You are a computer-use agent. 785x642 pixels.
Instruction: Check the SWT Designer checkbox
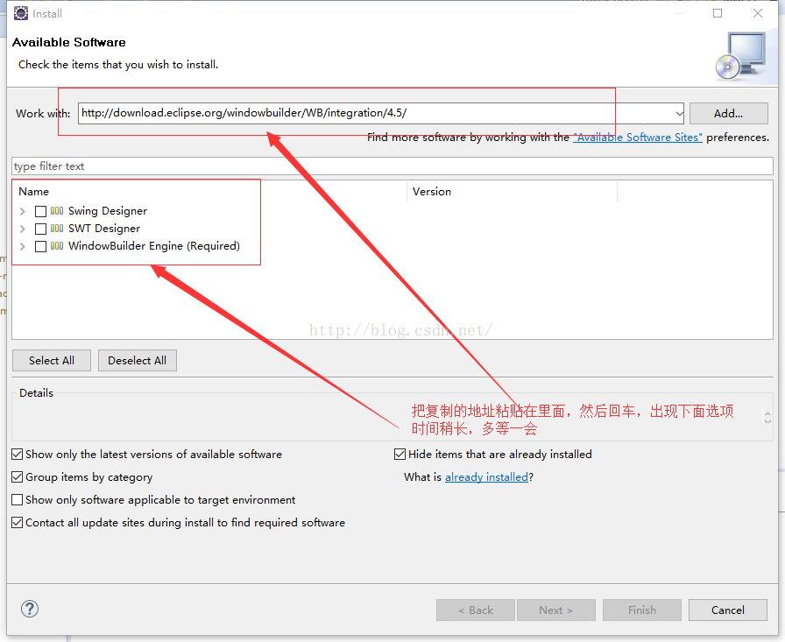pos(40,229)
